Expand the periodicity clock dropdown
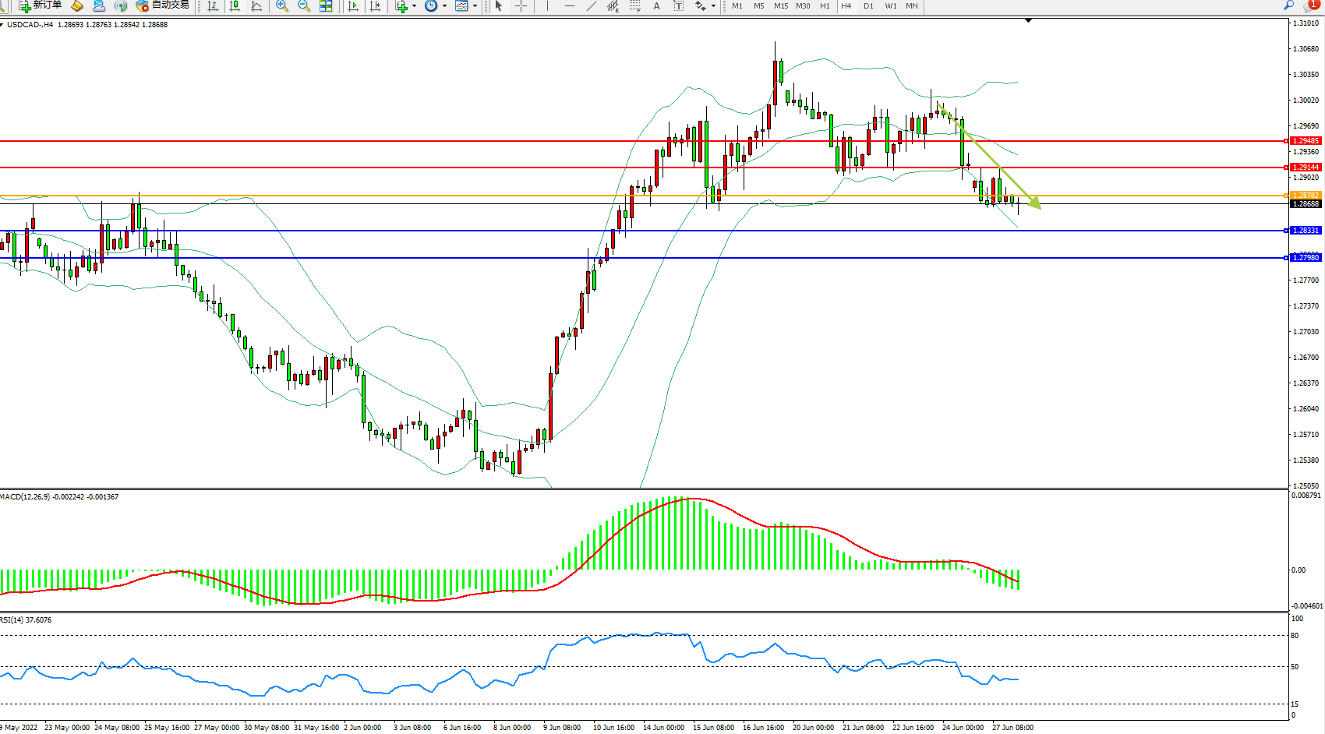Viewport: 1325px width, 734px height. pyautogui.click(x=444, y=6)
